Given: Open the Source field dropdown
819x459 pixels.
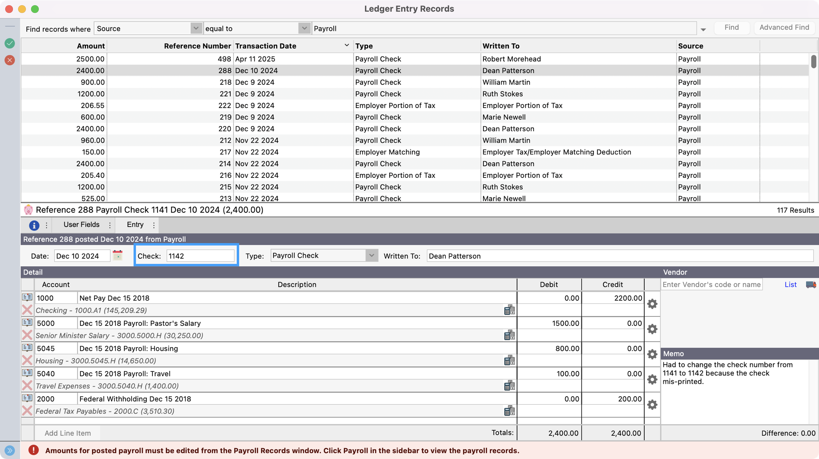Looking at the screenshot, I should tap(196, 28).
